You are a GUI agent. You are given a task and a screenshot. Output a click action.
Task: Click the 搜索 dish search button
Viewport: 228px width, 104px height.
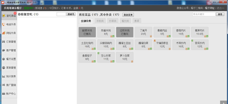click(220, 14)
